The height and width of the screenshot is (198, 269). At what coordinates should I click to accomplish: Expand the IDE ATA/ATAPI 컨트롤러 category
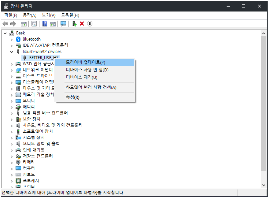click(x=12, y=46)
